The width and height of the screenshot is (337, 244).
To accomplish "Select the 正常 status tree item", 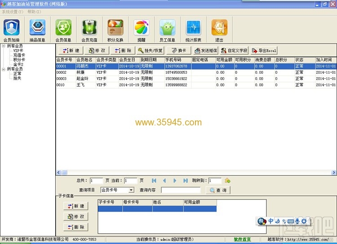I will [17, 74].
